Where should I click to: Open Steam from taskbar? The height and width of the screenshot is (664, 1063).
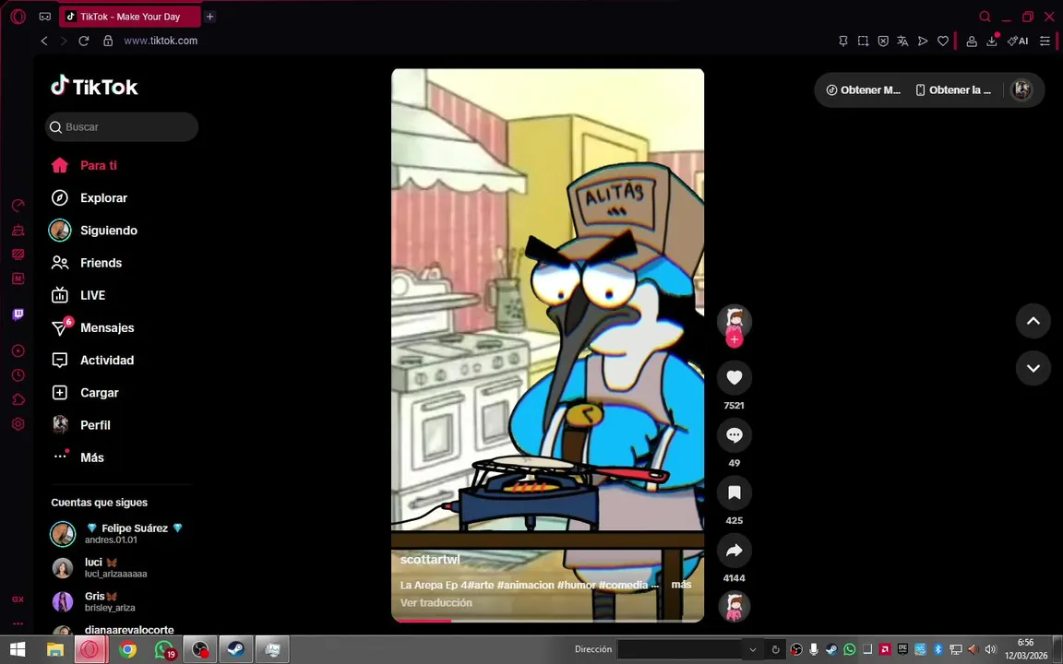tap(236, 649)
